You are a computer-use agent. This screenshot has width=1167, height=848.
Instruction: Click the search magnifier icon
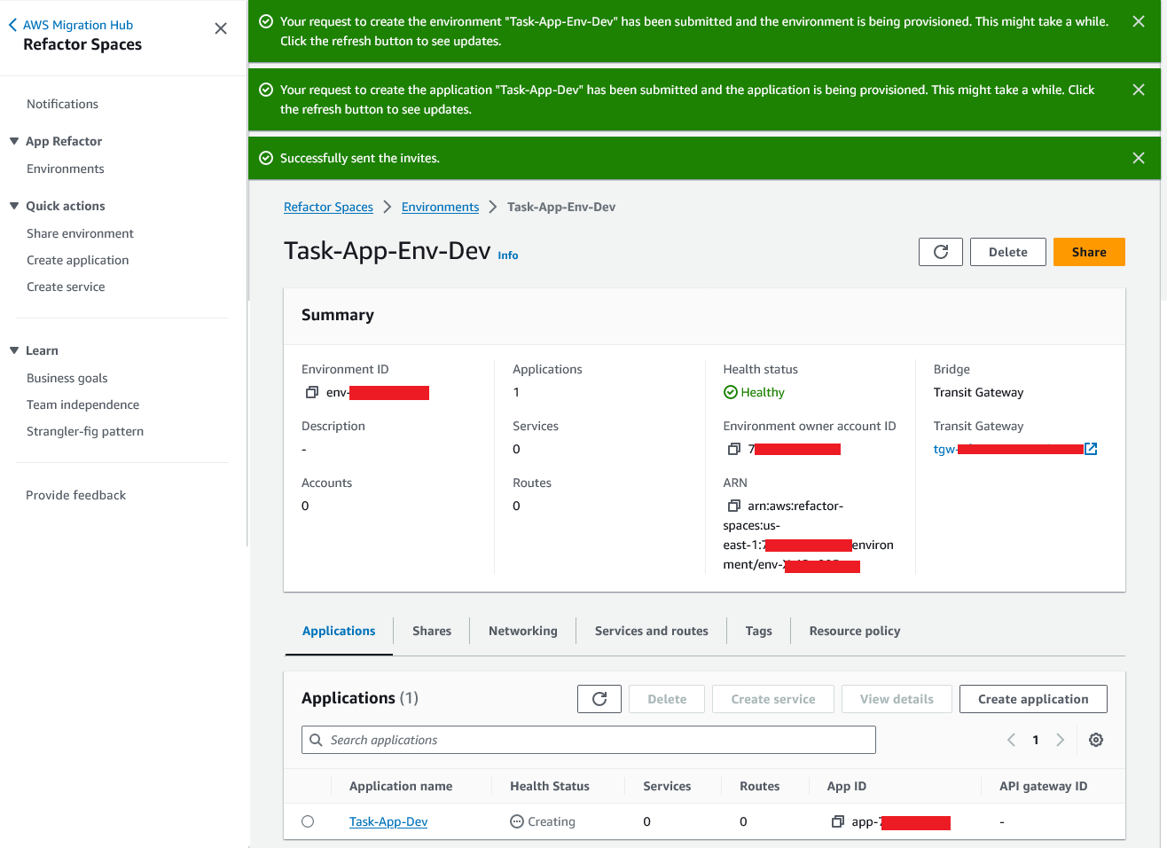[x=316, y=740]
